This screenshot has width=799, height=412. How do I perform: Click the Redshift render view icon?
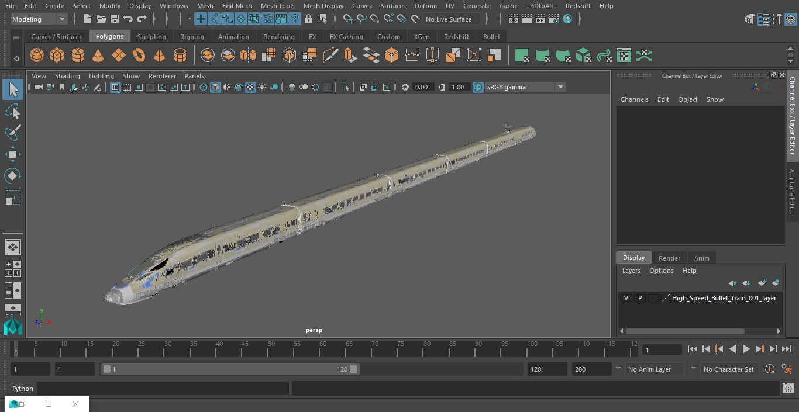click(567, 19)
